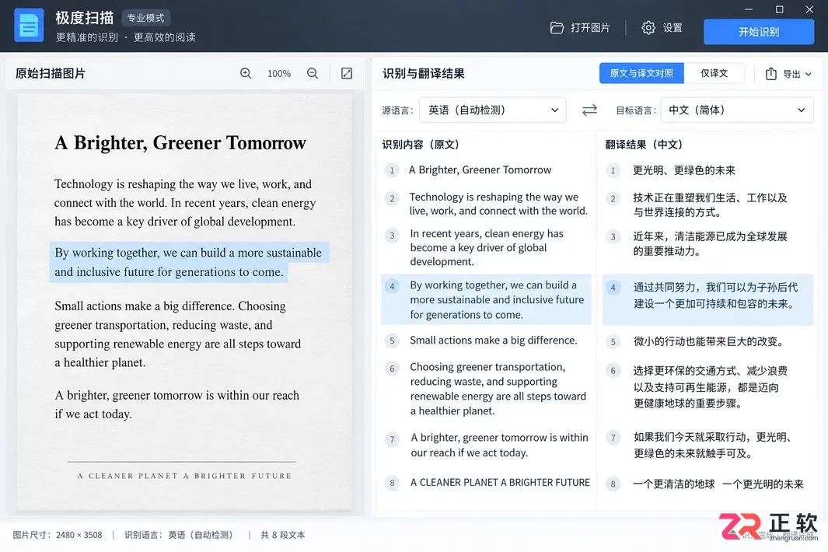Click translation 技术正在重塑我们生活
828x552 pixels.
click(x=711, y=204)
